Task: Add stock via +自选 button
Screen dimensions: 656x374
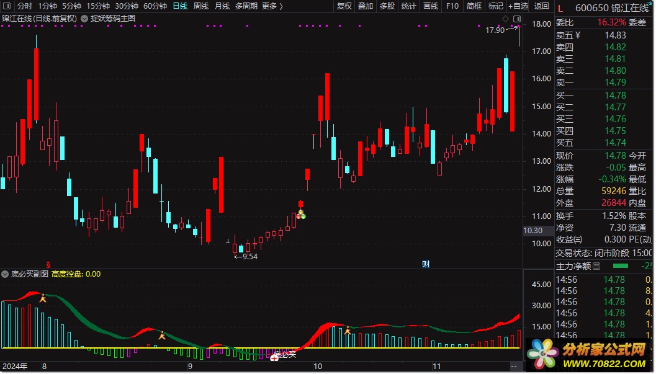Action: click(518, 6)
